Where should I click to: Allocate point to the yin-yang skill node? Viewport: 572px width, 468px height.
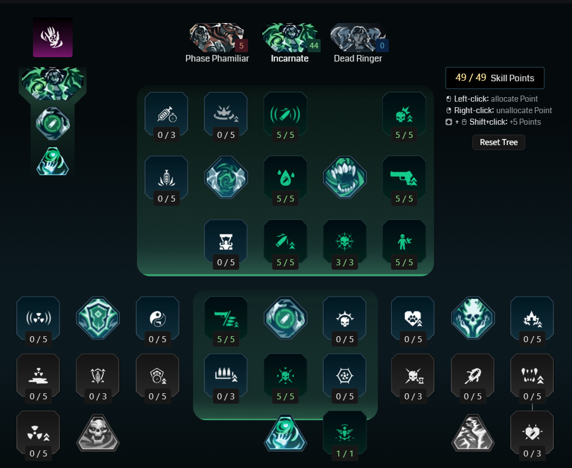click(x=158, y=321)
